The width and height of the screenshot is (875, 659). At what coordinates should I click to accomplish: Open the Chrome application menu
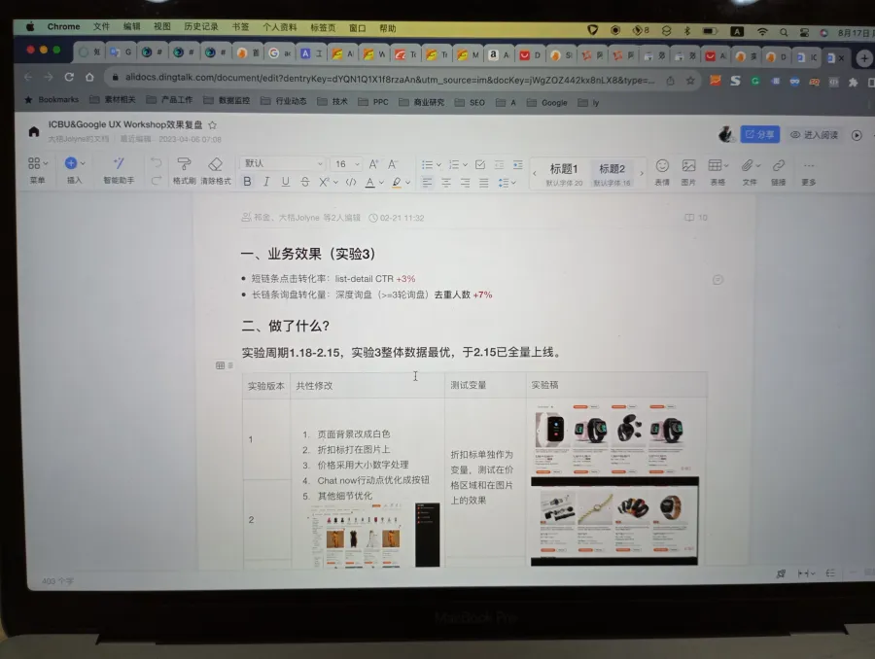click(x=63, y=27)
